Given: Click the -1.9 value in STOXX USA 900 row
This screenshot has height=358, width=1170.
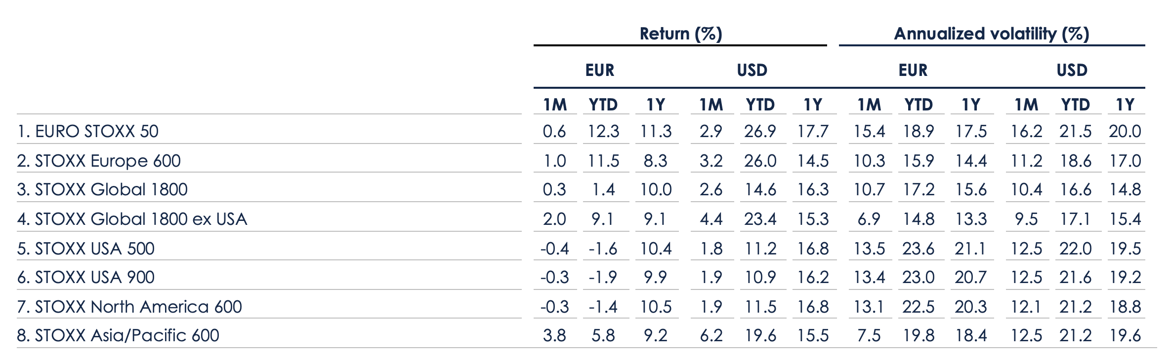Looking at the screenshot, I should [x=603, y=277].
